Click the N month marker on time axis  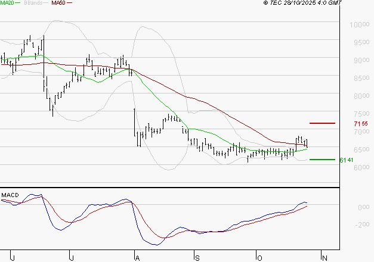(x=324, y=258)
